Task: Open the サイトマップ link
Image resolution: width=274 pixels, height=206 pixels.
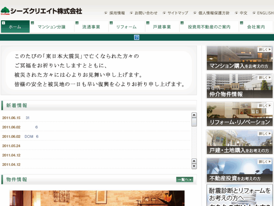Action: click(178, 13)
